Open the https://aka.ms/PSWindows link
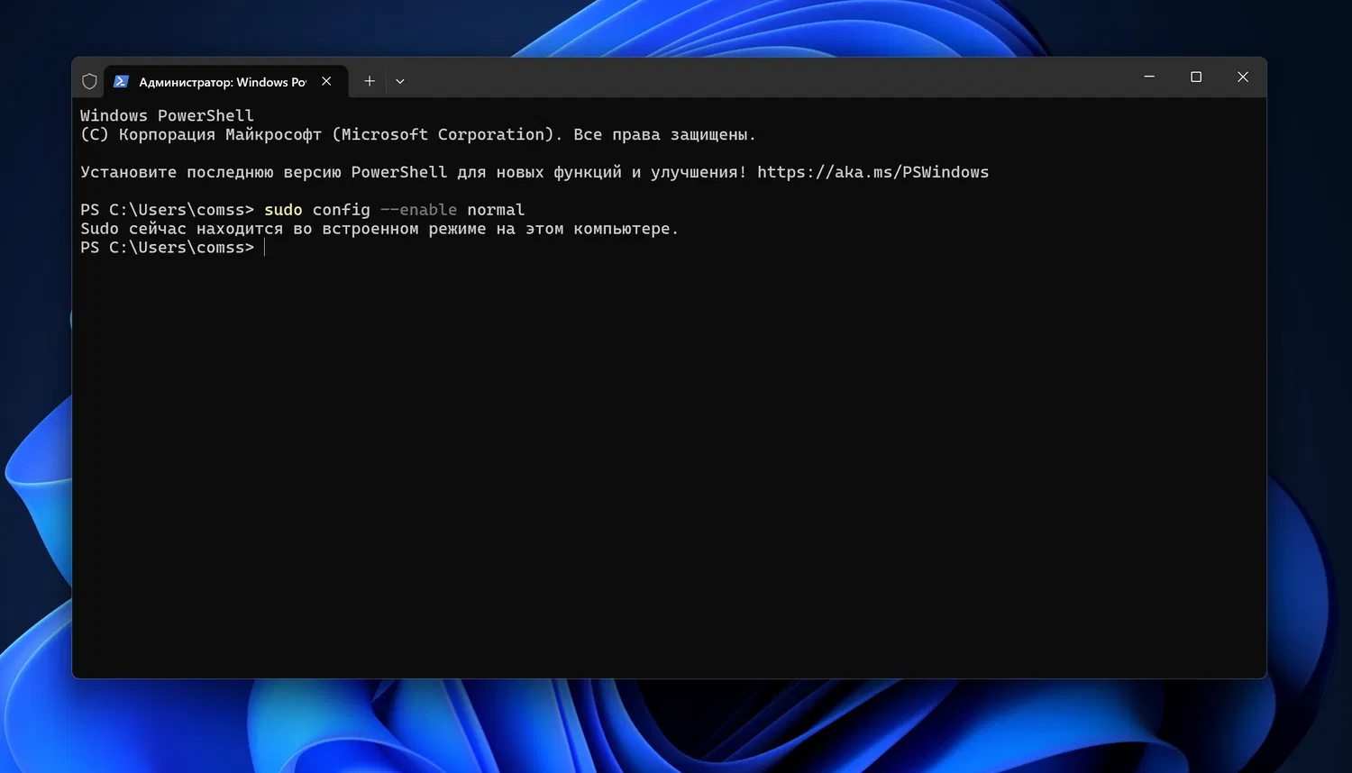 pyautogui.click(x=872, y=172)
